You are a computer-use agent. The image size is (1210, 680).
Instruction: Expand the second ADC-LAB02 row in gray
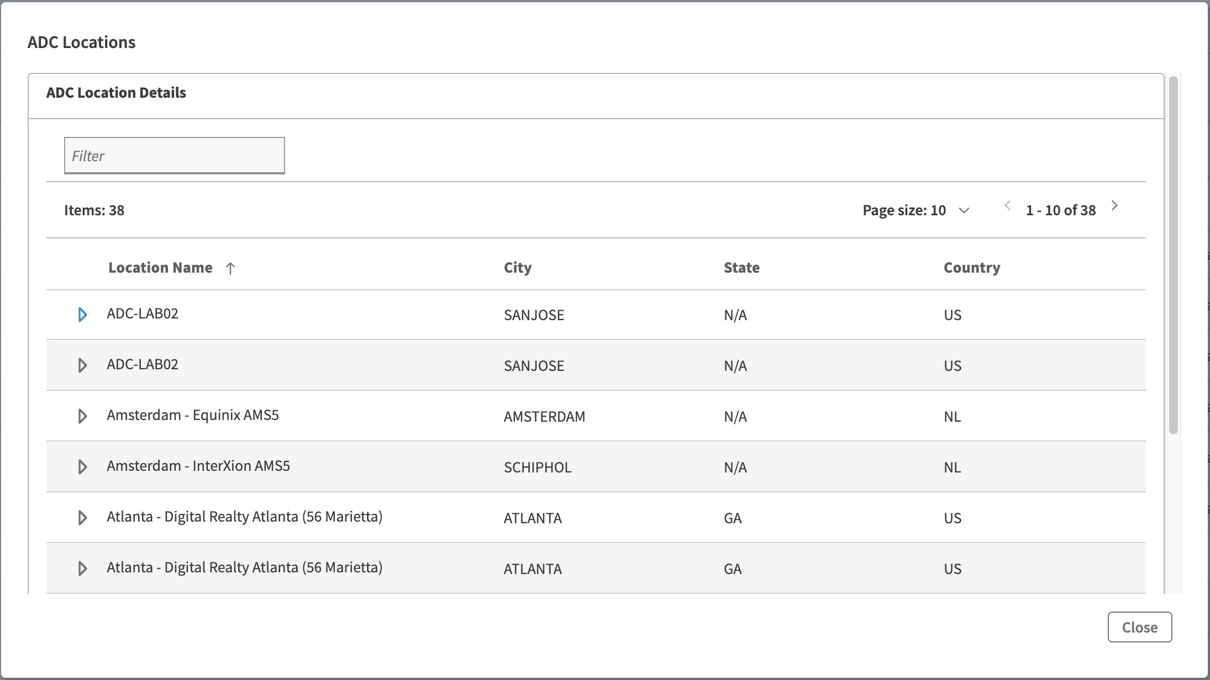tap(82, 365)
